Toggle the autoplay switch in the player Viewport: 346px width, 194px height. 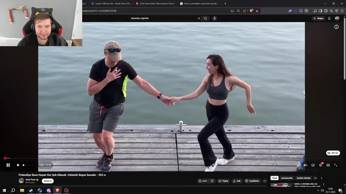coord(305,165)
